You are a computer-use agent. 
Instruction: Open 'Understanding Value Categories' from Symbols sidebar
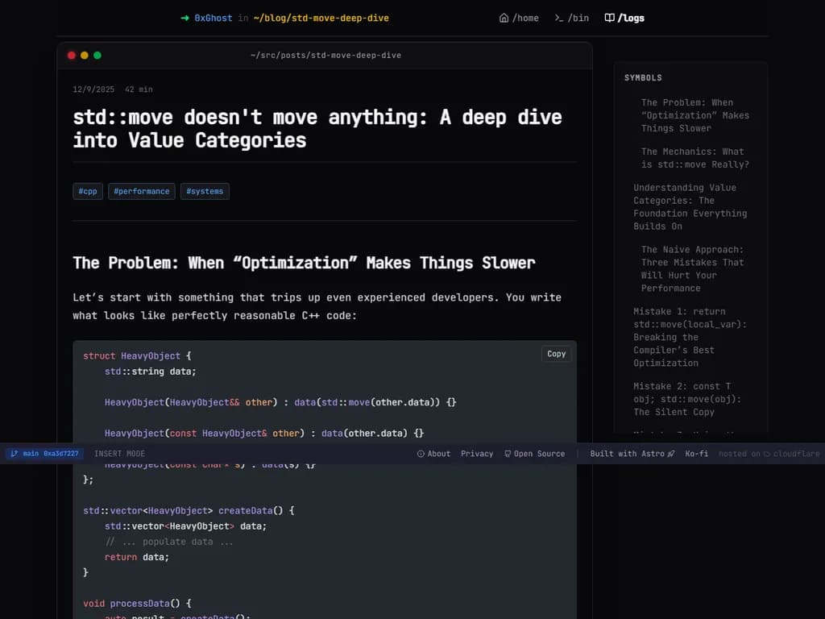[690, 206]
